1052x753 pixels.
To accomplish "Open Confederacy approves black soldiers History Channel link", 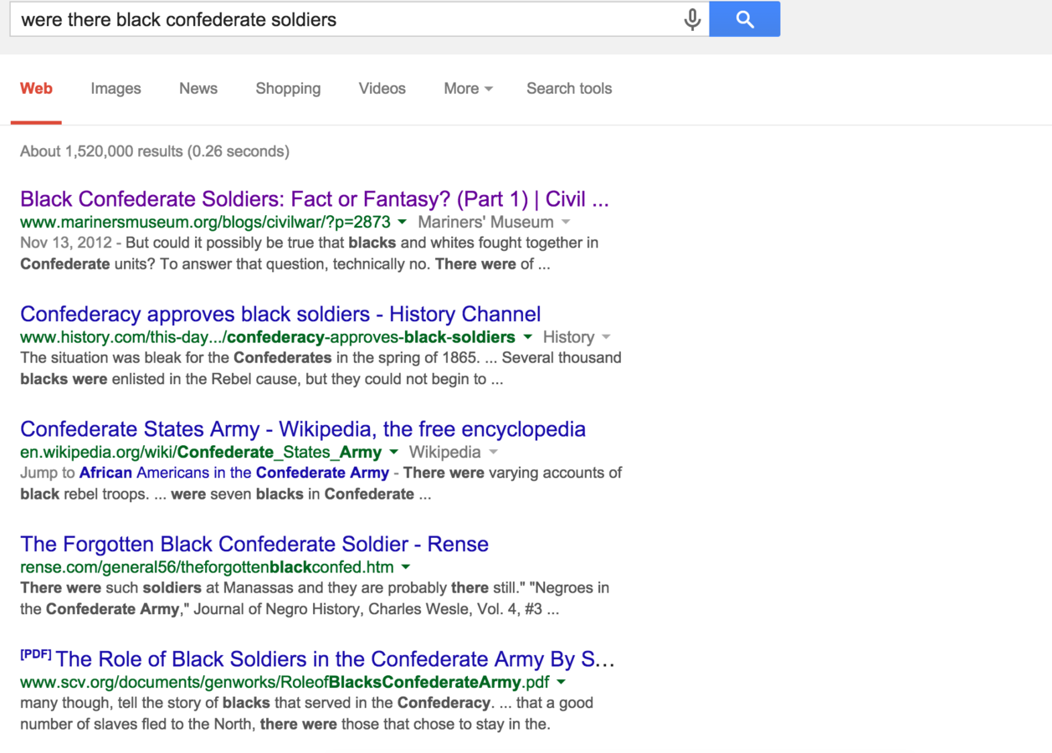I will point(280,315).
